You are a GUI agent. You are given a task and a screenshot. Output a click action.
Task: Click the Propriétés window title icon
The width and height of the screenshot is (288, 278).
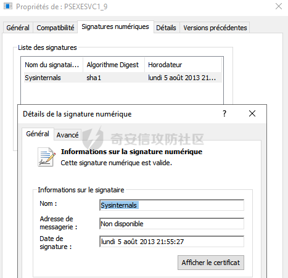[8, 6]
